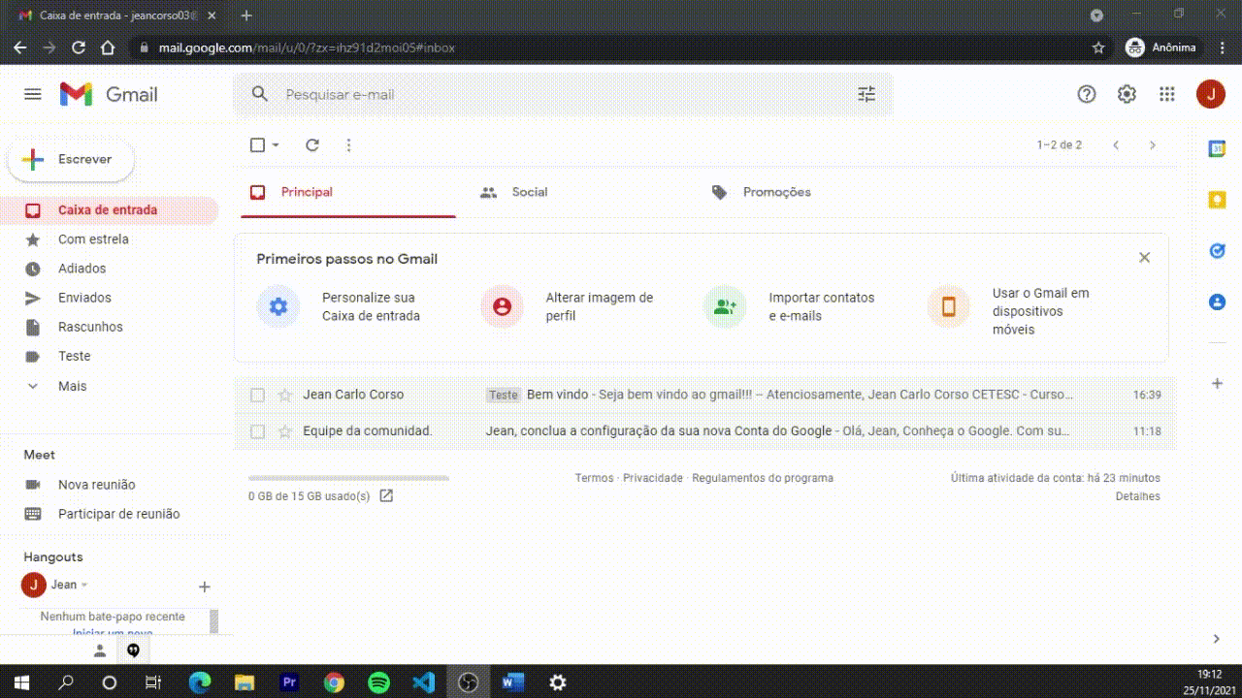This screenshot has width=1242, height=698.
Task: Open Google Keep side panel
Action: pyautogui.click(x=1217, y=200)
